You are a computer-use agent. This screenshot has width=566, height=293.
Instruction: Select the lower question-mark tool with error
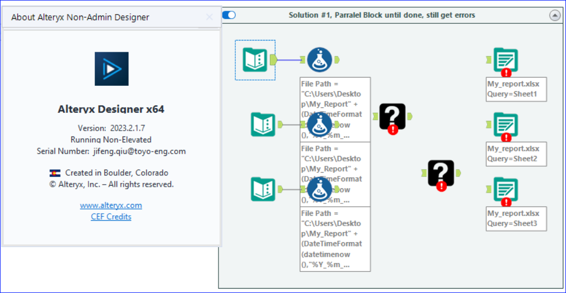441,173
